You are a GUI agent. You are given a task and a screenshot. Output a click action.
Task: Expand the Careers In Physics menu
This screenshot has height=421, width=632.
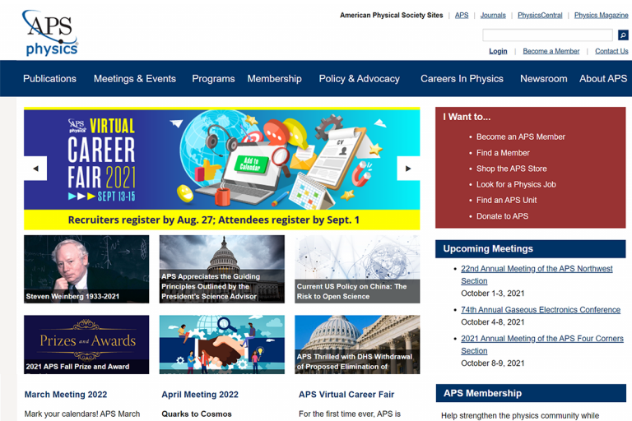pyautogui.click(x=462, y=79)
